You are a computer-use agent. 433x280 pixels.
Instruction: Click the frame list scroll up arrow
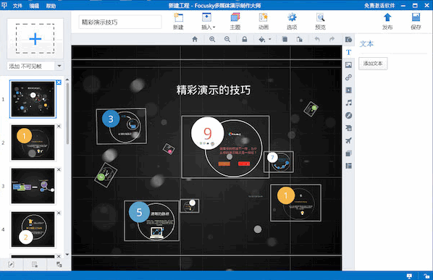[x=67, y=80]
